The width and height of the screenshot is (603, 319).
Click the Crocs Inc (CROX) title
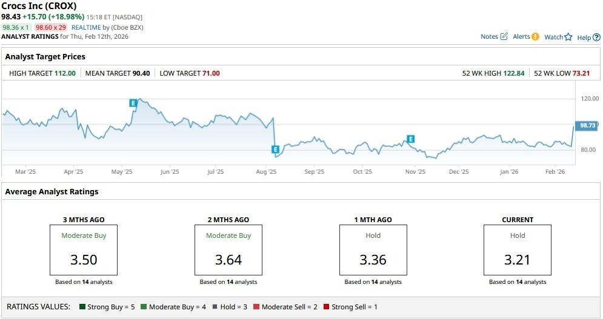[39, 6]
